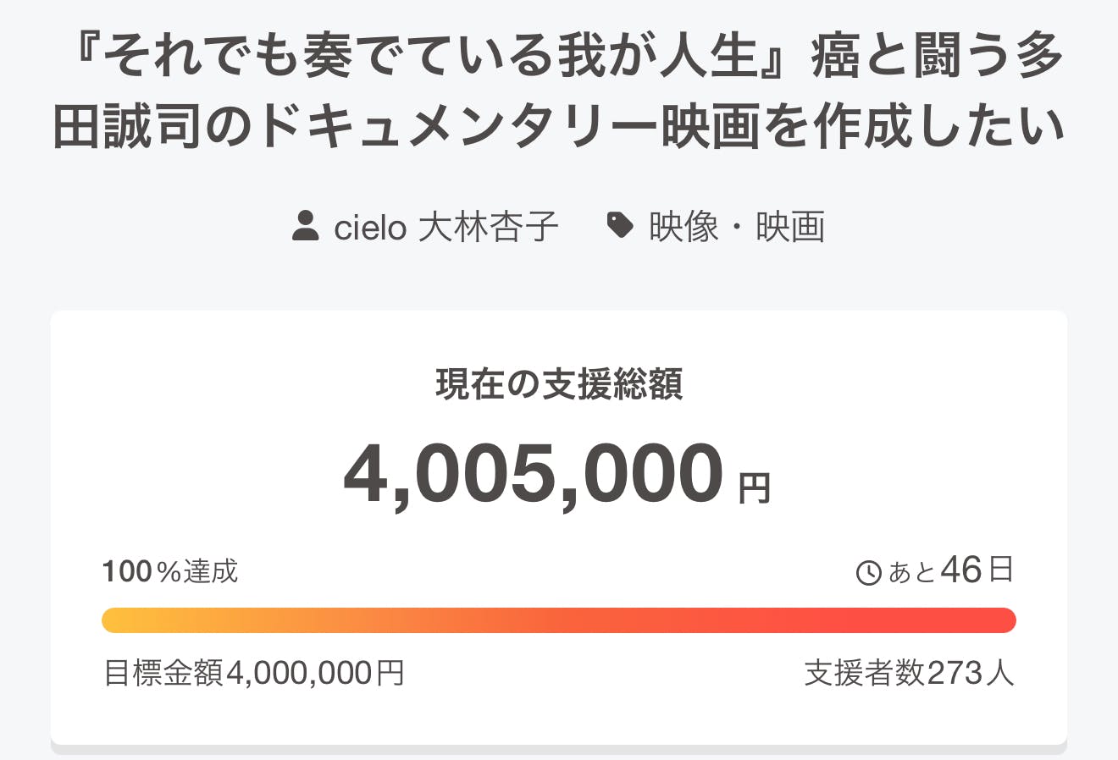This screenshot has height=760, width=1118.
Task: Click the funding progress bar
Action: point(559,620)
